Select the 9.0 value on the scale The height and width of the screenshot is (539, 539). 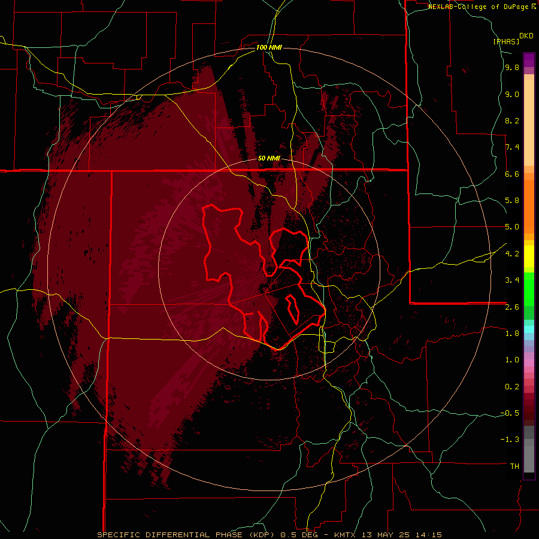[512, 95]
